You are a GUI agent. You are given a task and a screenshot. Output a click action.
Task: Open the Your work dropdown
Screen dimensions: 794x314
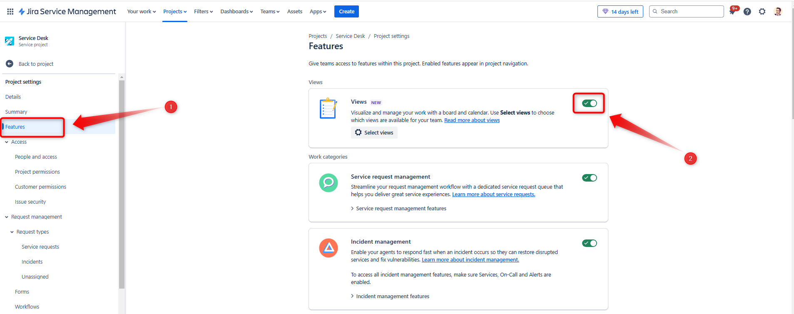(x=142, y=12)
